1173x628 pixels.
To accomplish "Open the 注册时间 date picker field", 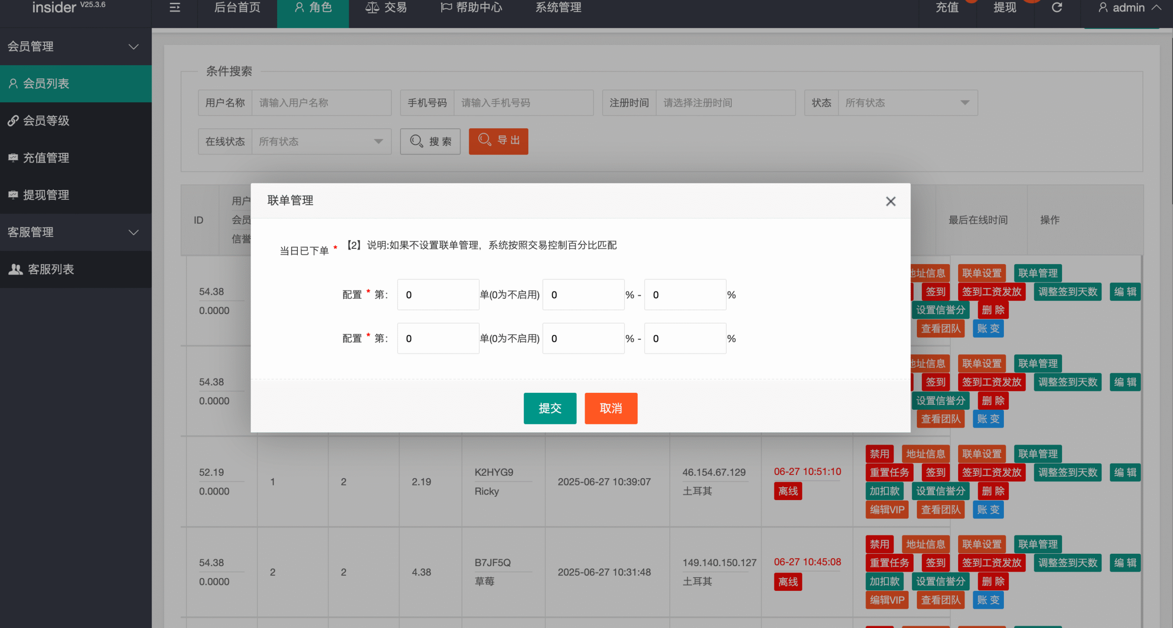I will (x=725, y=103).
